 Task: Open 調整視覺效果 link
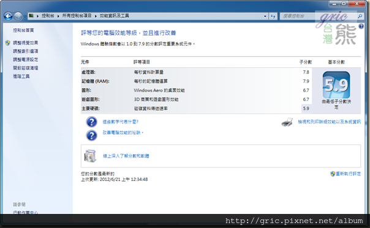[x=26, y=43]
